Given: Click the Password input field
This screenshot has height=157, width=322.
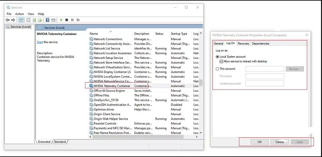Looking at the screenshot, I should click(x=265, y=76).
